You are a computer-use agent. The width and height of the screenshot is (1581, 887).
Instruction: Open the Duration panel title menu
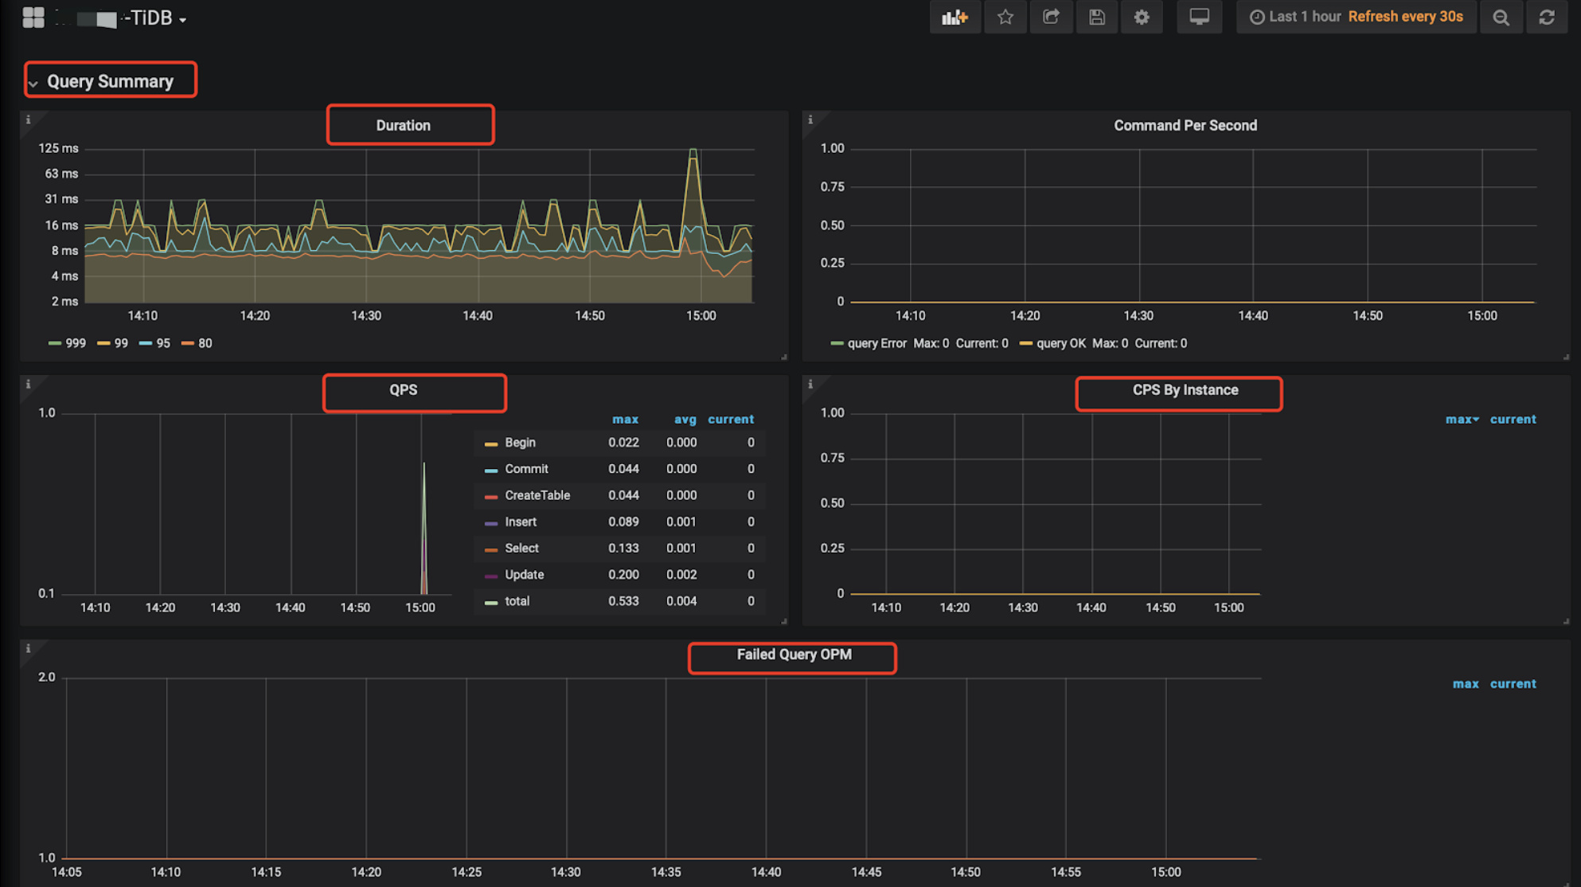pos(403,125)
